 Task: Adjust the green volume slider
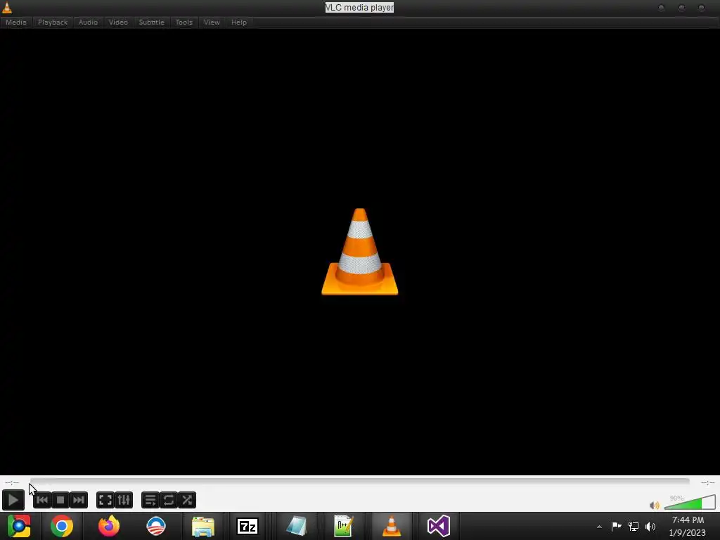(690, 502)
